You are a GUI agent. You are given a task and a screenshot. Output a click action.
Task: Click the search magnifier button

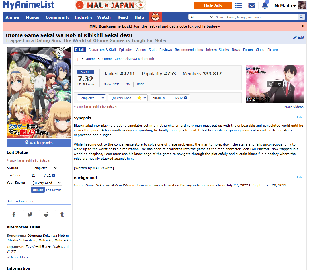301,17
